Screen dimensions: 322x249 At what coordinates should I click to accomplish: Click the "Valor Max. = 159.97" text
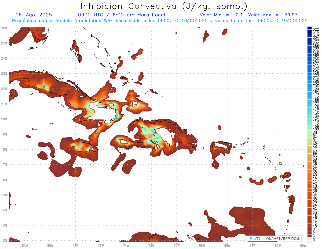[273, 15]
